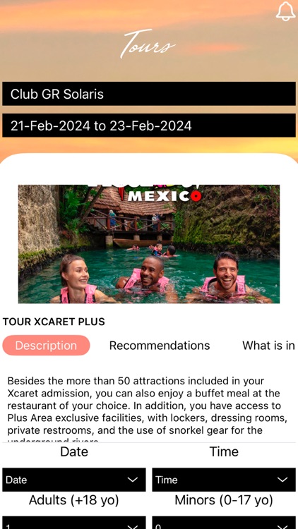Open the Adults count dropdown

coord(74,523)
